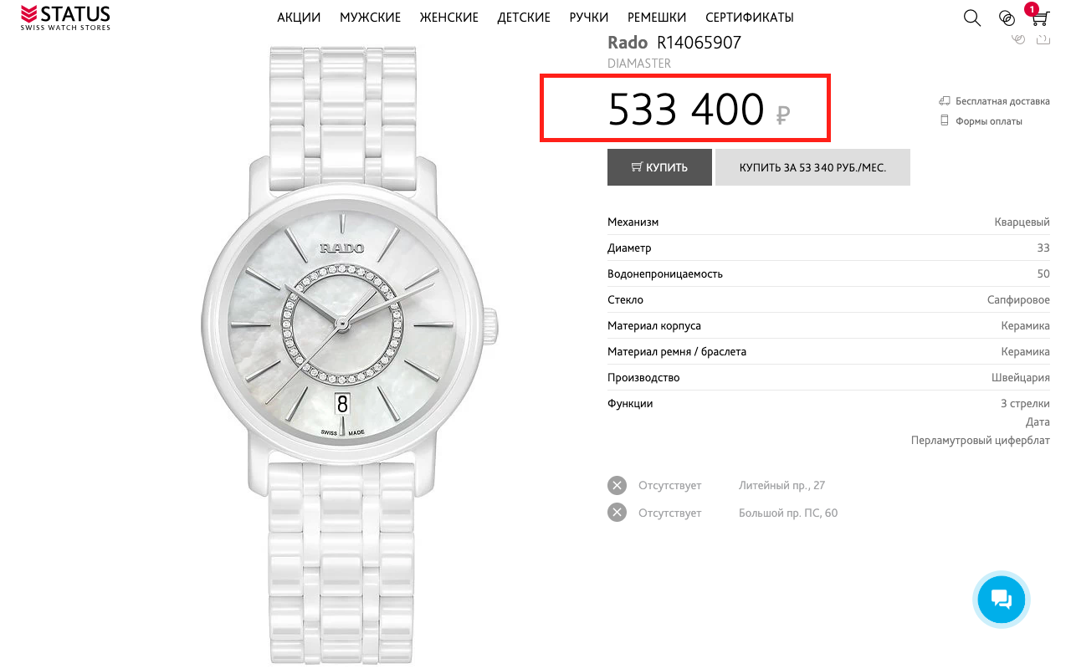Viewport: 1071px width, 669px height.
Task: Click the partly hidden share icon under the cart
Action: (1043, 38)
